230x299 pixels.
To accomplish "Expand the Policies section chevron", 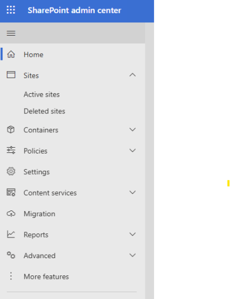I will pos(132,151).
